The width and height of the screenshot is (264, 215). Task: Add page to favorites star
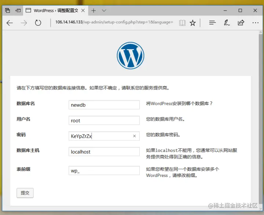pos(192,23)
